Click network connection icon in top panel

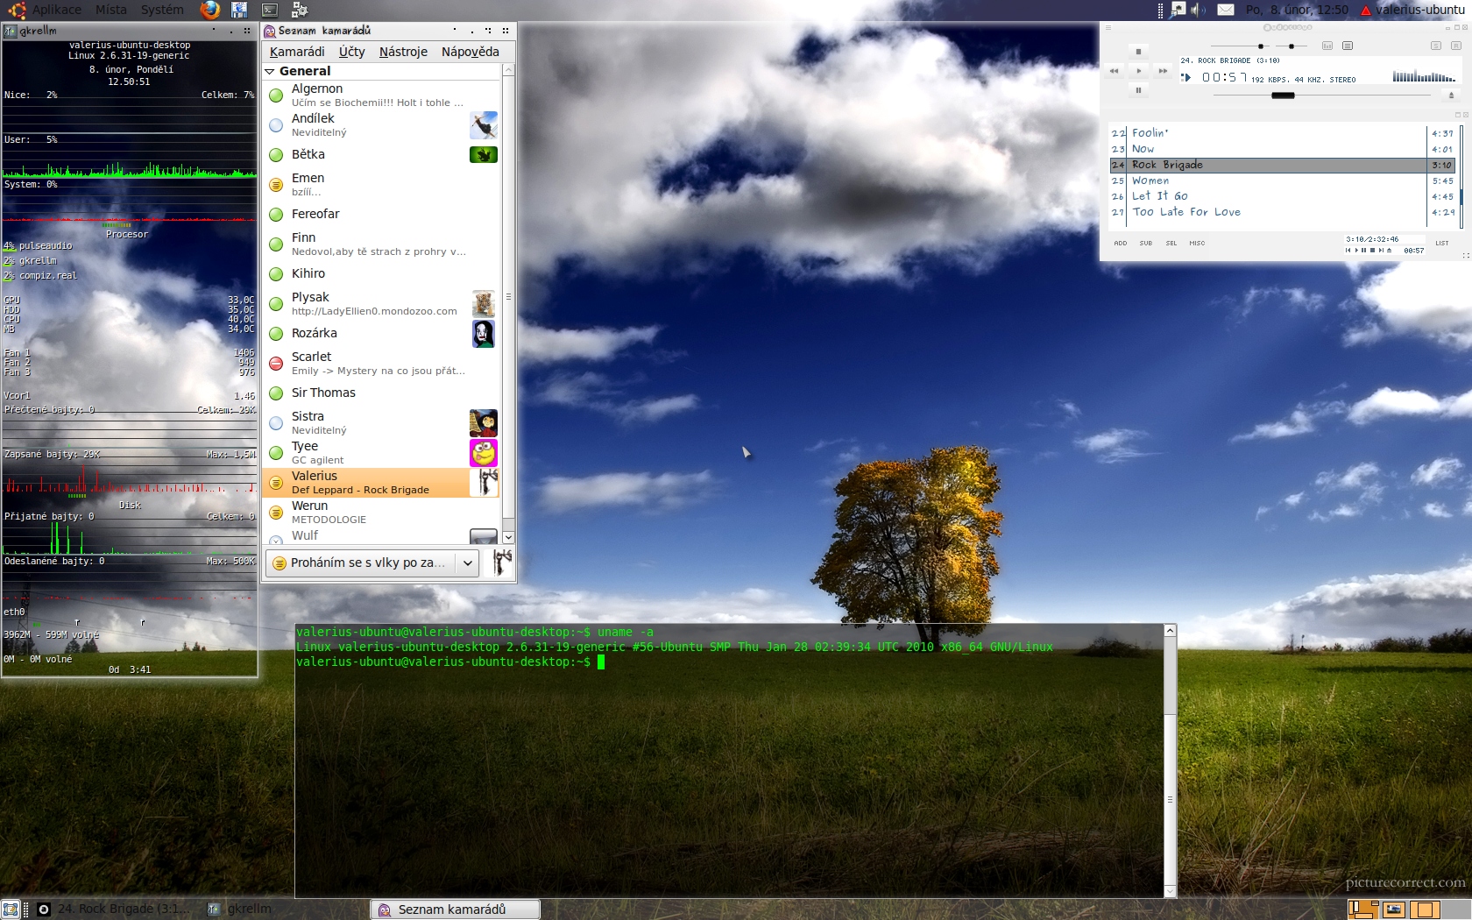click(1178, 10)
